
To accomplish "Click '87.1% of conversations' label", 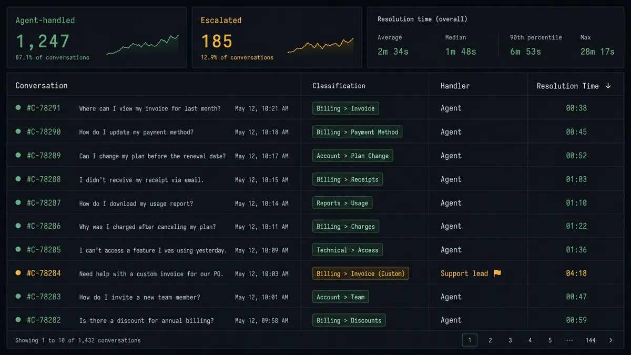I will pyautogui.click(x=52, y=57).
